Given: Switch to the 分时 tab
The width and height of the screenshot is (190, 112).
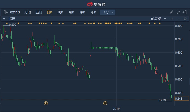Looking at the screenshot, I should coord(28,12).
